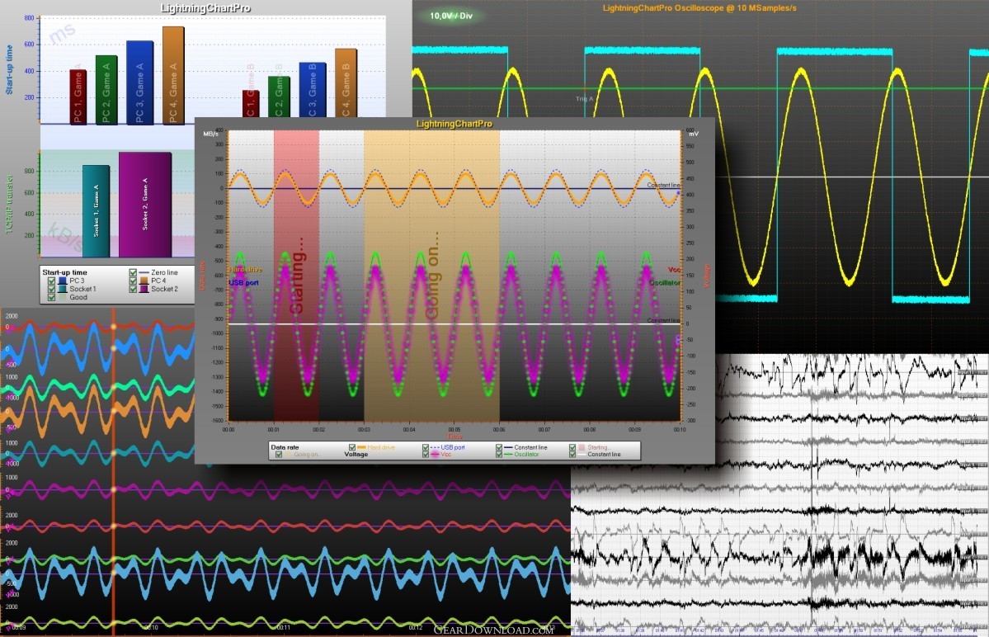The image size is (989, 637).
Task: Click the MB/s axis unit label
Action: [210, 134]
